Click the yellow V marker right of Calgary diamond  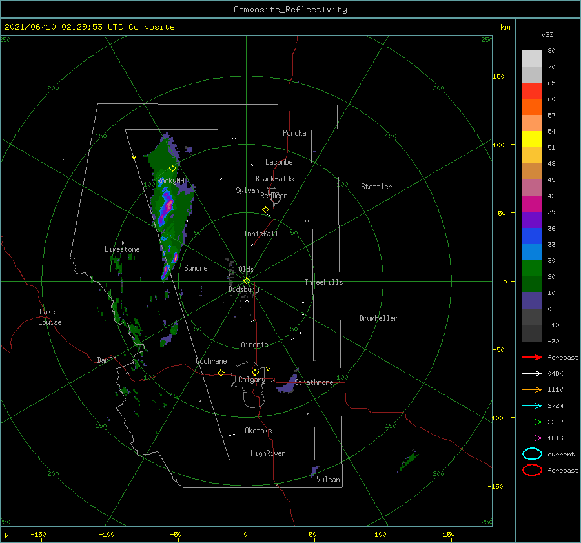268,369
